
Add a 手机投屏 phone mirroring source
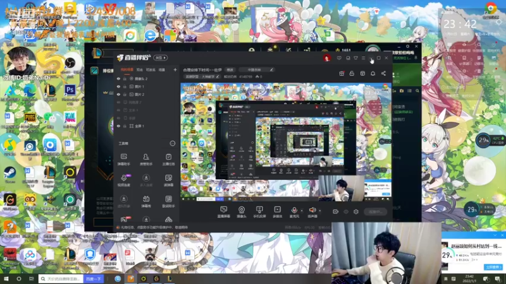(259, 212)
